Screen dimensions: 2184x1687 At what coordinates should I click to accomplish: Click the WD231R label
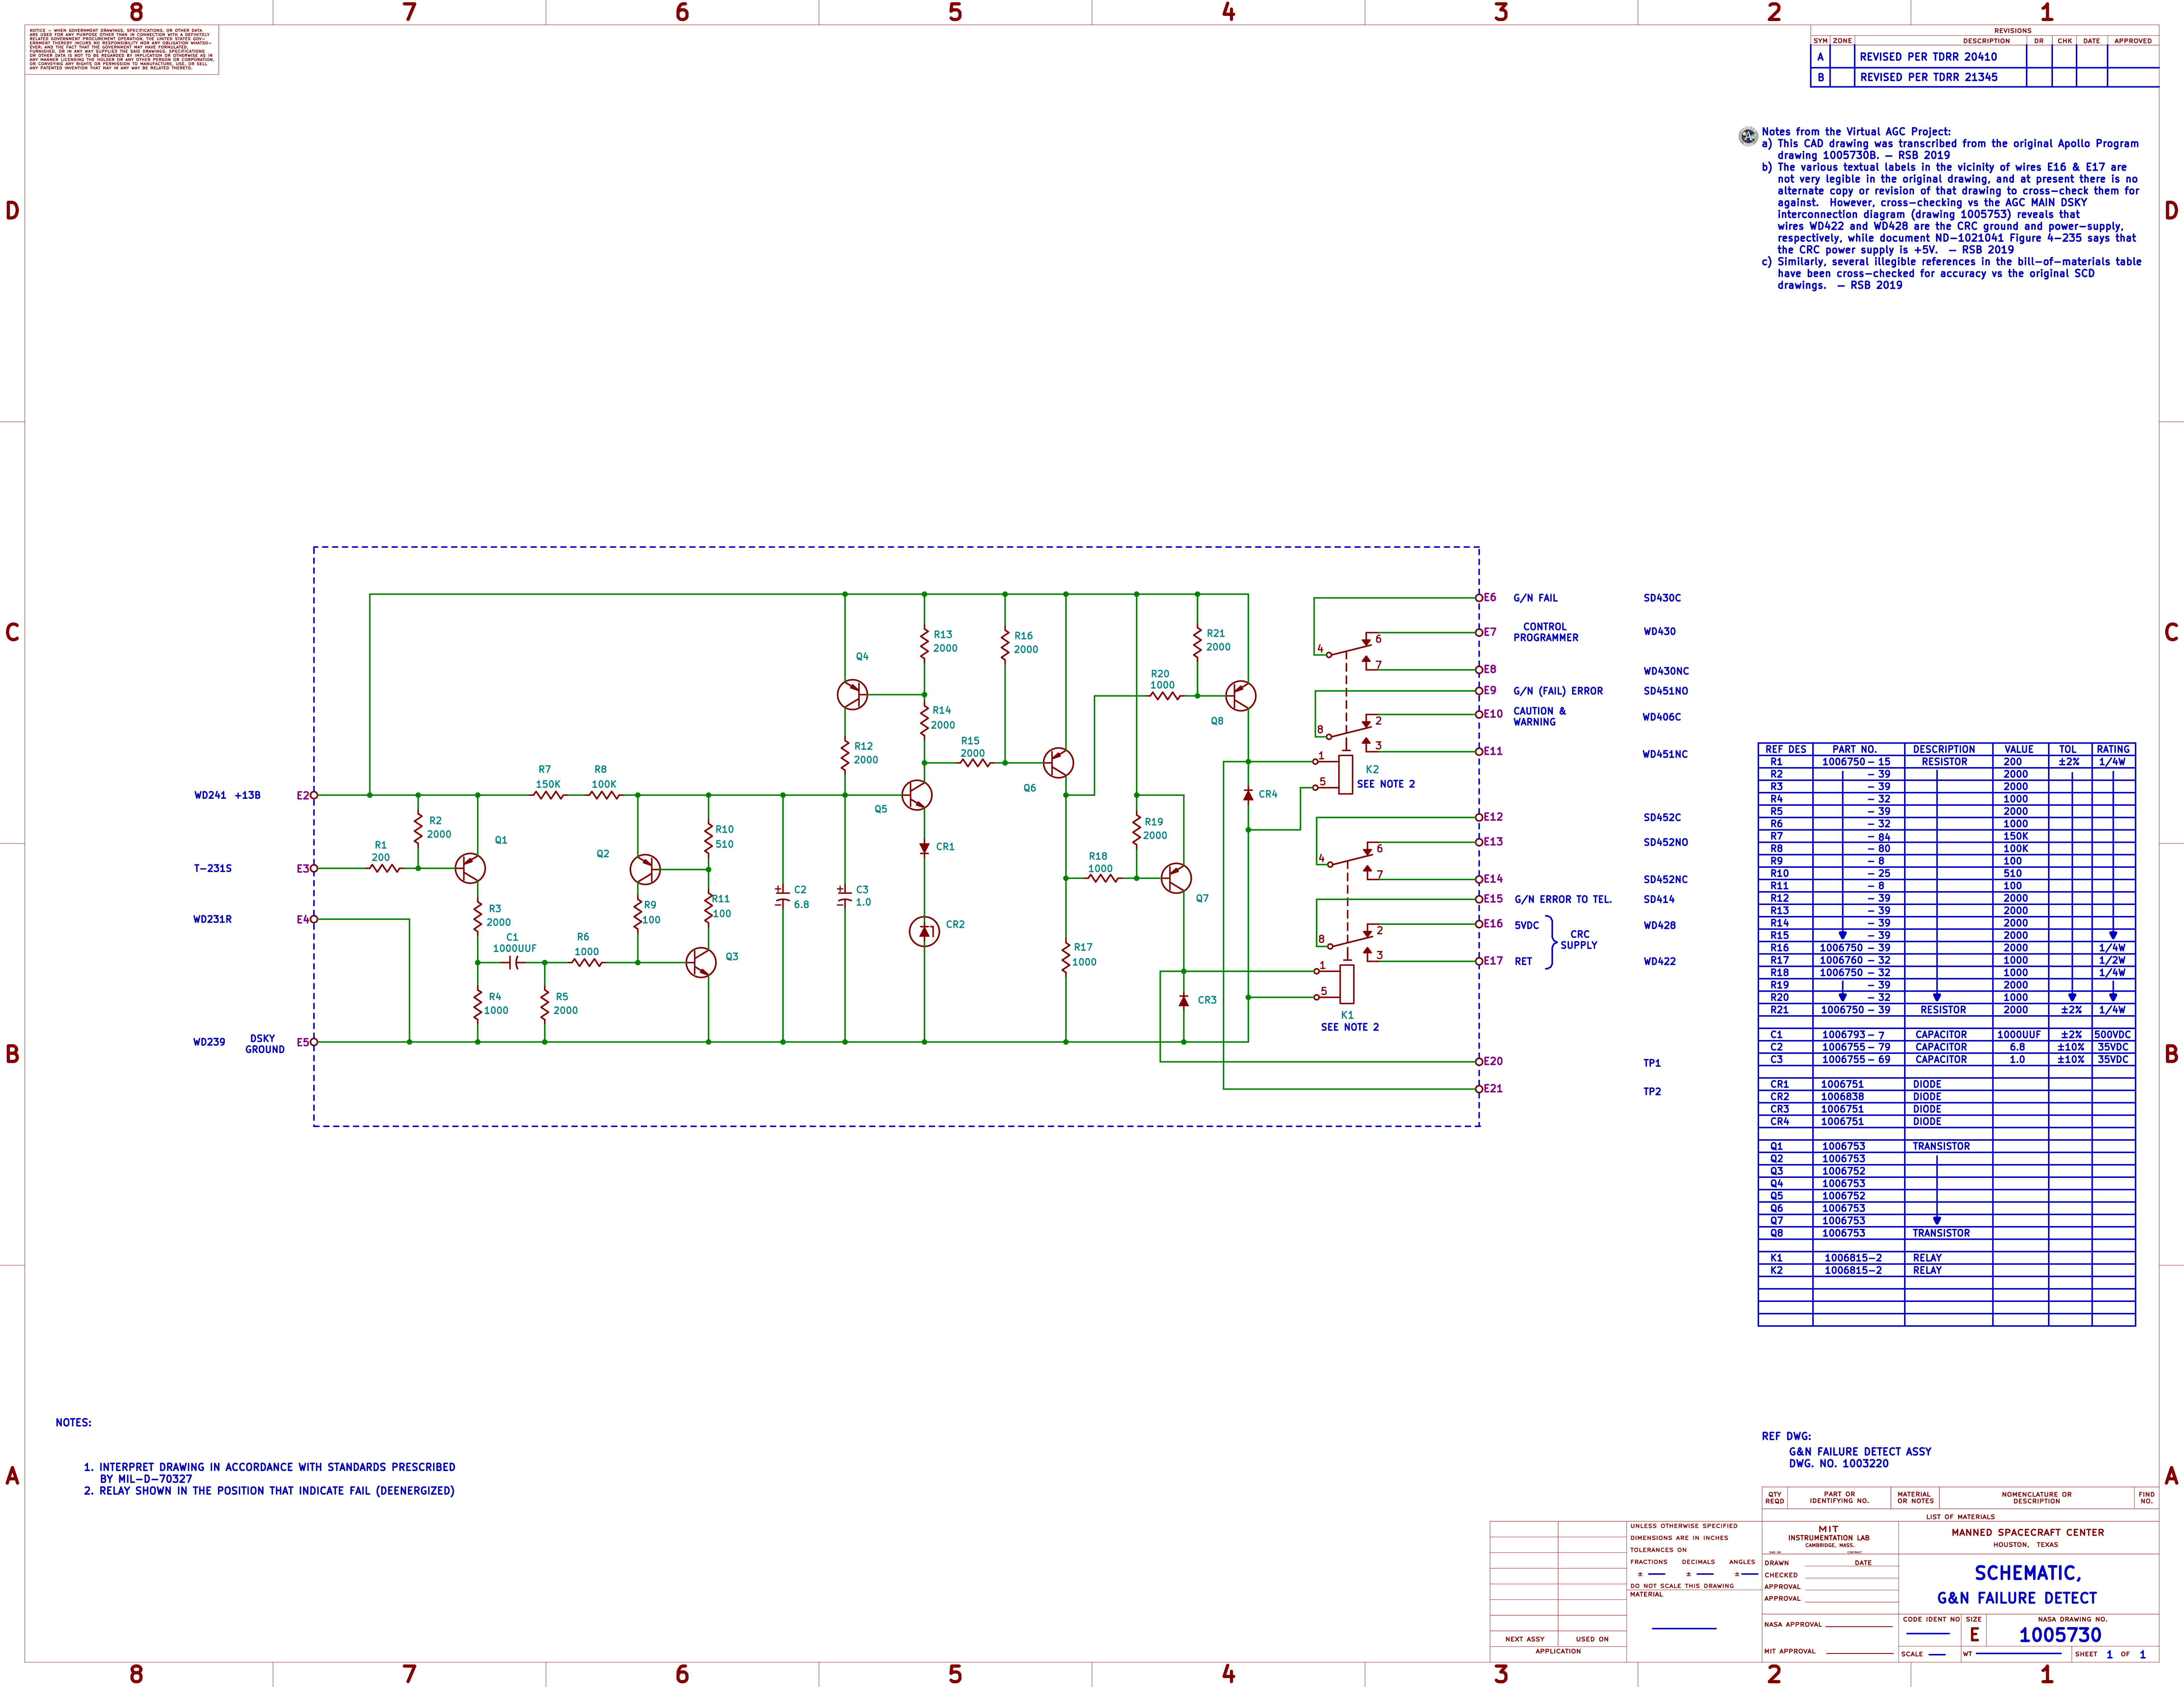point(212,920)
